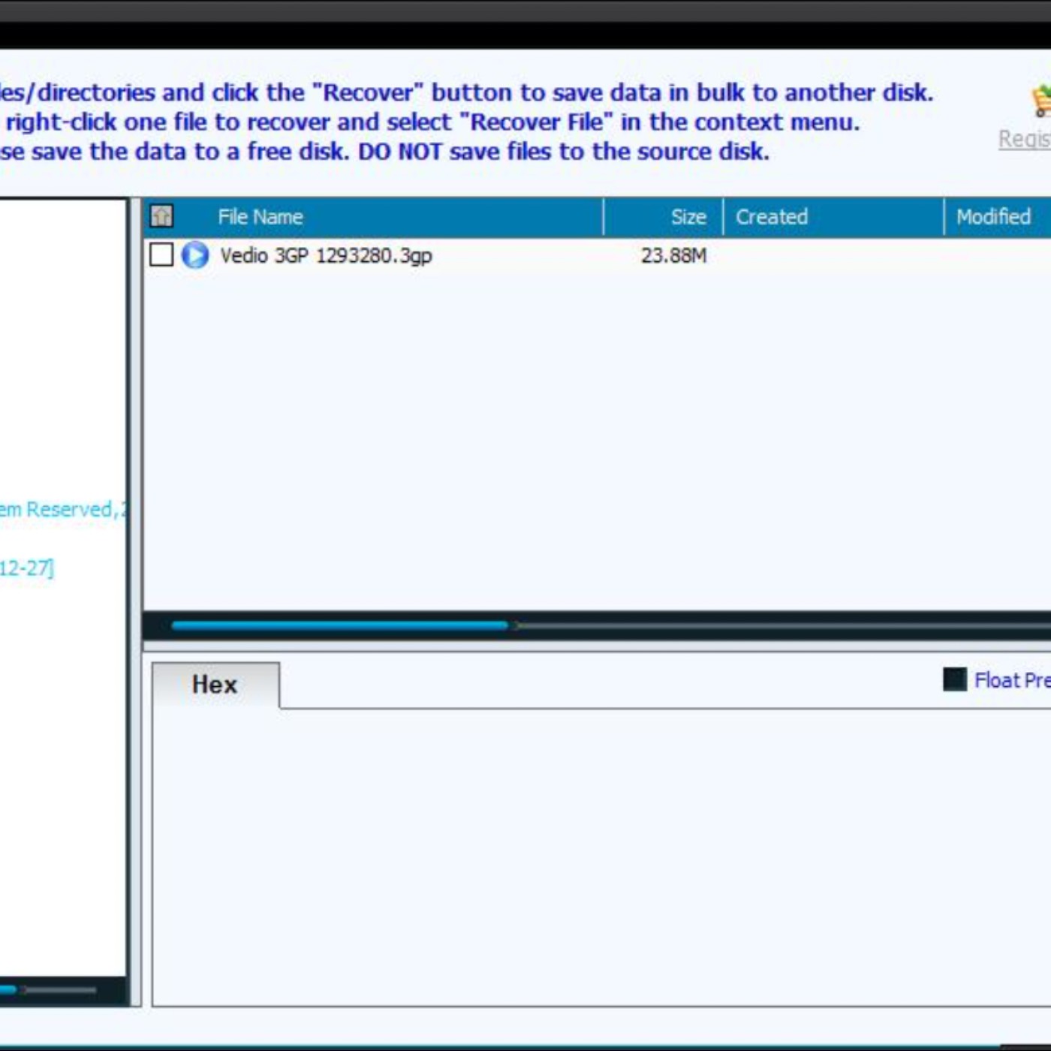Select the Vedio 3GP 1293280.3gp file name

coord(326,256)
